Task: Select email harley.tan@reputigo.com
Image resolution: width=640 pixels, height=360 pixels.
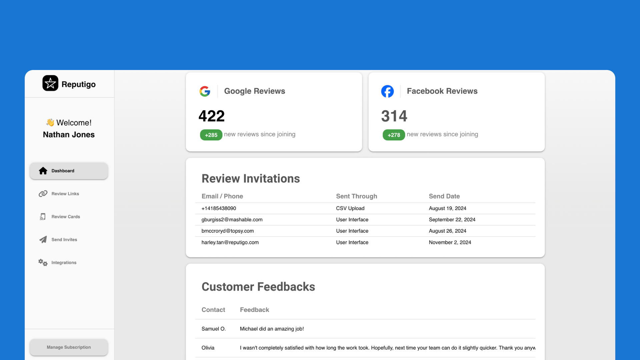Action: (230, 242)
